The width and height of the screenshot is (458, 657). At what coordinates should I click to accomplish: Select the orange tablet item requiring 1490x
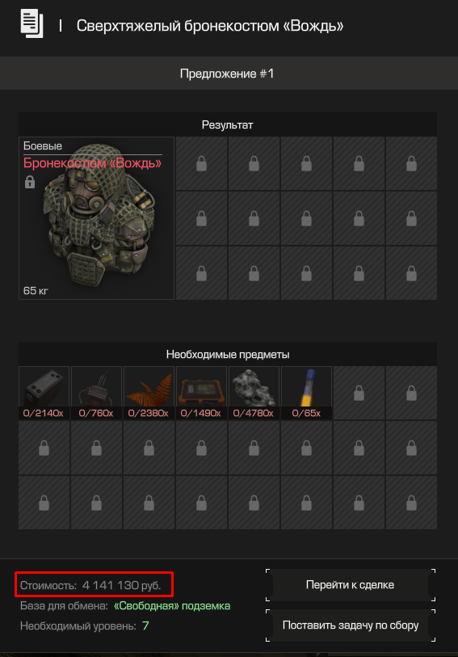(201, 393)
